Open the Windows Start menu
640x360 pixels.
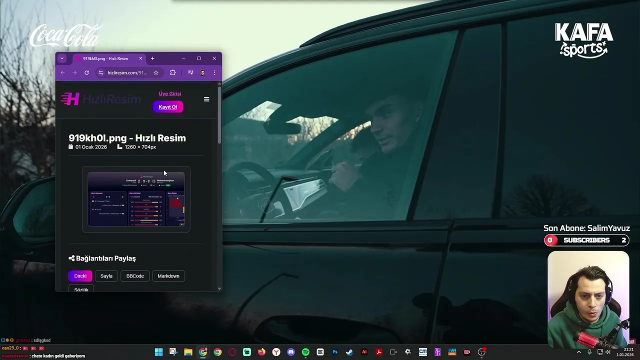[158, 352]
